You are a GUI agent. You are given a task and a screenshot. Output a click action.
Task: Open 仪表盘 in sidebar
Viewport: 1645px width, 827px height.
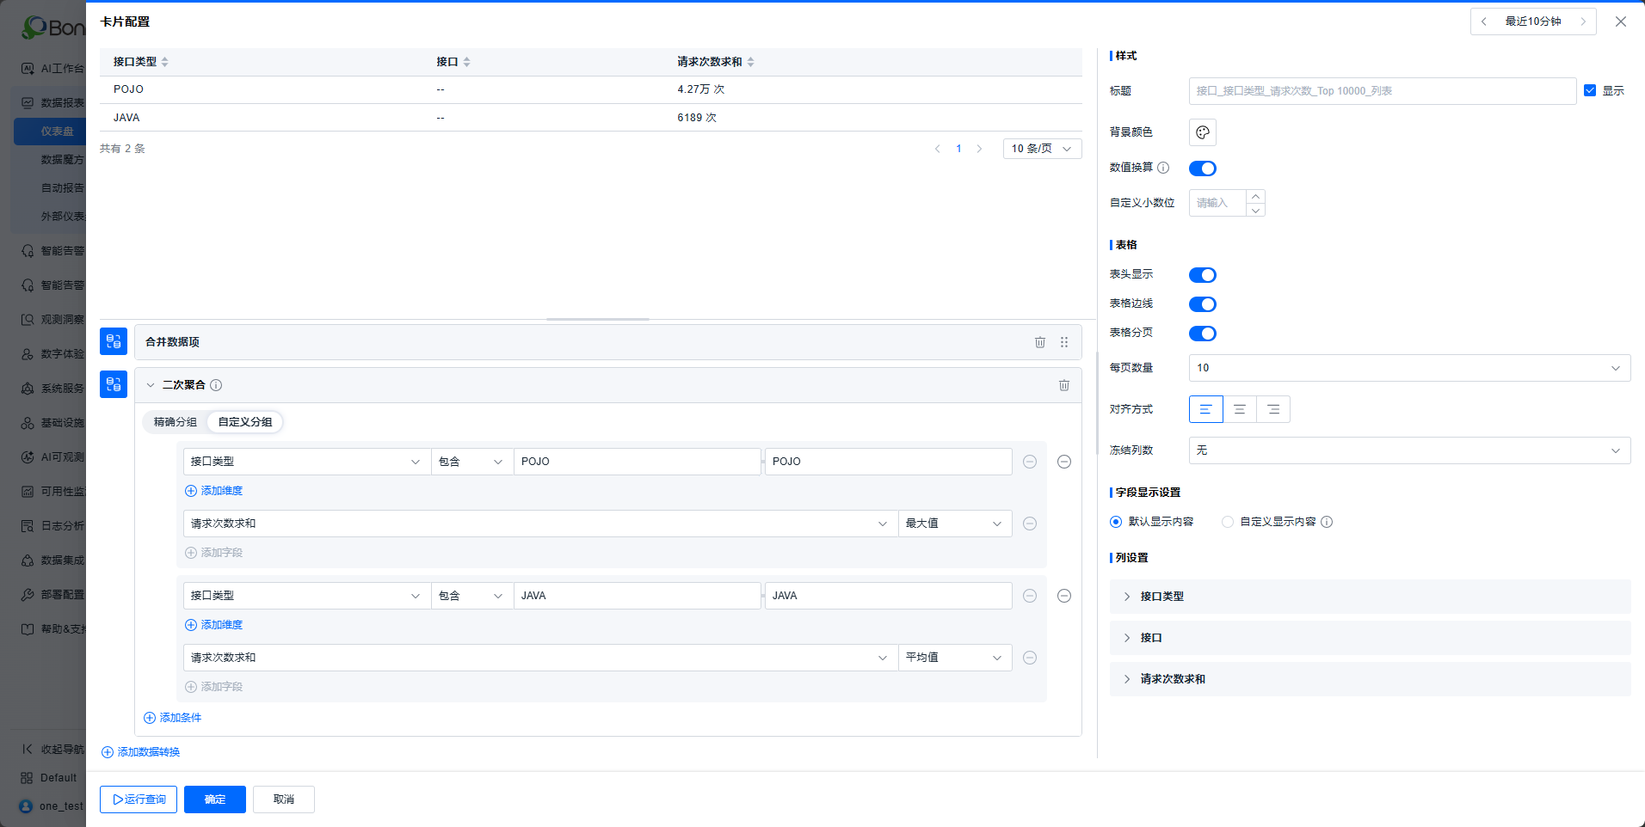[50, 132]
